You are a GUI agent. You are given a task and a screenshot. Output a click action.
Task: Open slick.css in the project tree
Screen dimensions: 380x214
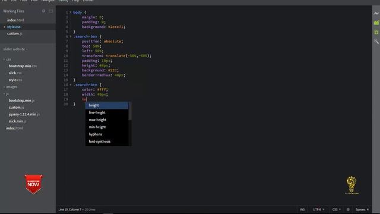coord(15,73)
